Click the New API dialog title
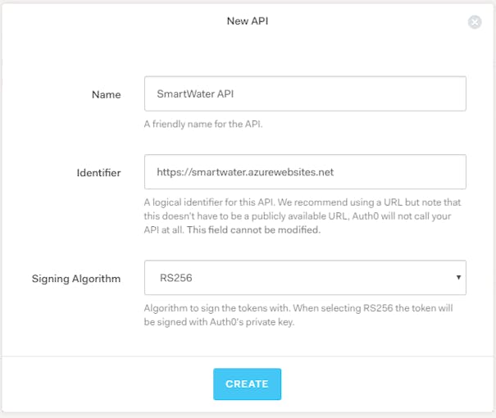 click(x=248, y=20)
